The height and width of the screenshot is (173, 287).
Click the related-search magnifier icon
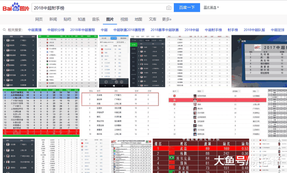(x=5, y=30)
